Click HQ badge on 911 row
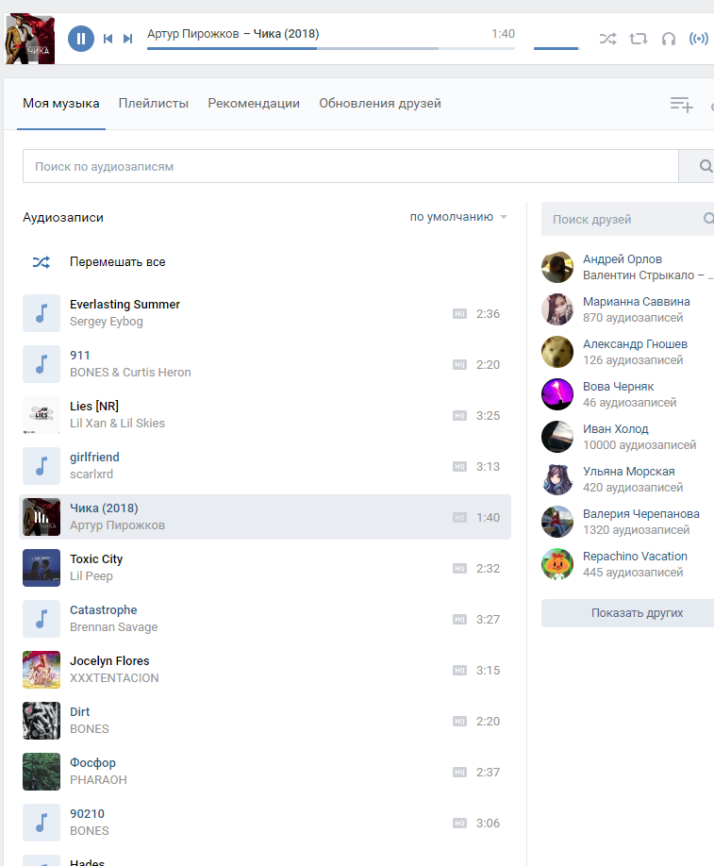 point(459,364)
